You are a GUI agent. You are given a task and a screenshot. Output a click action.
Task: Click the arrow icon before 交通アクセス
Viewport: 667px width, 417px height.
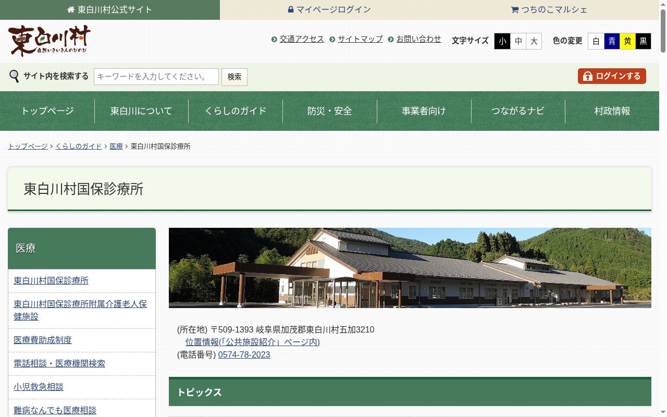click(274, 40)
